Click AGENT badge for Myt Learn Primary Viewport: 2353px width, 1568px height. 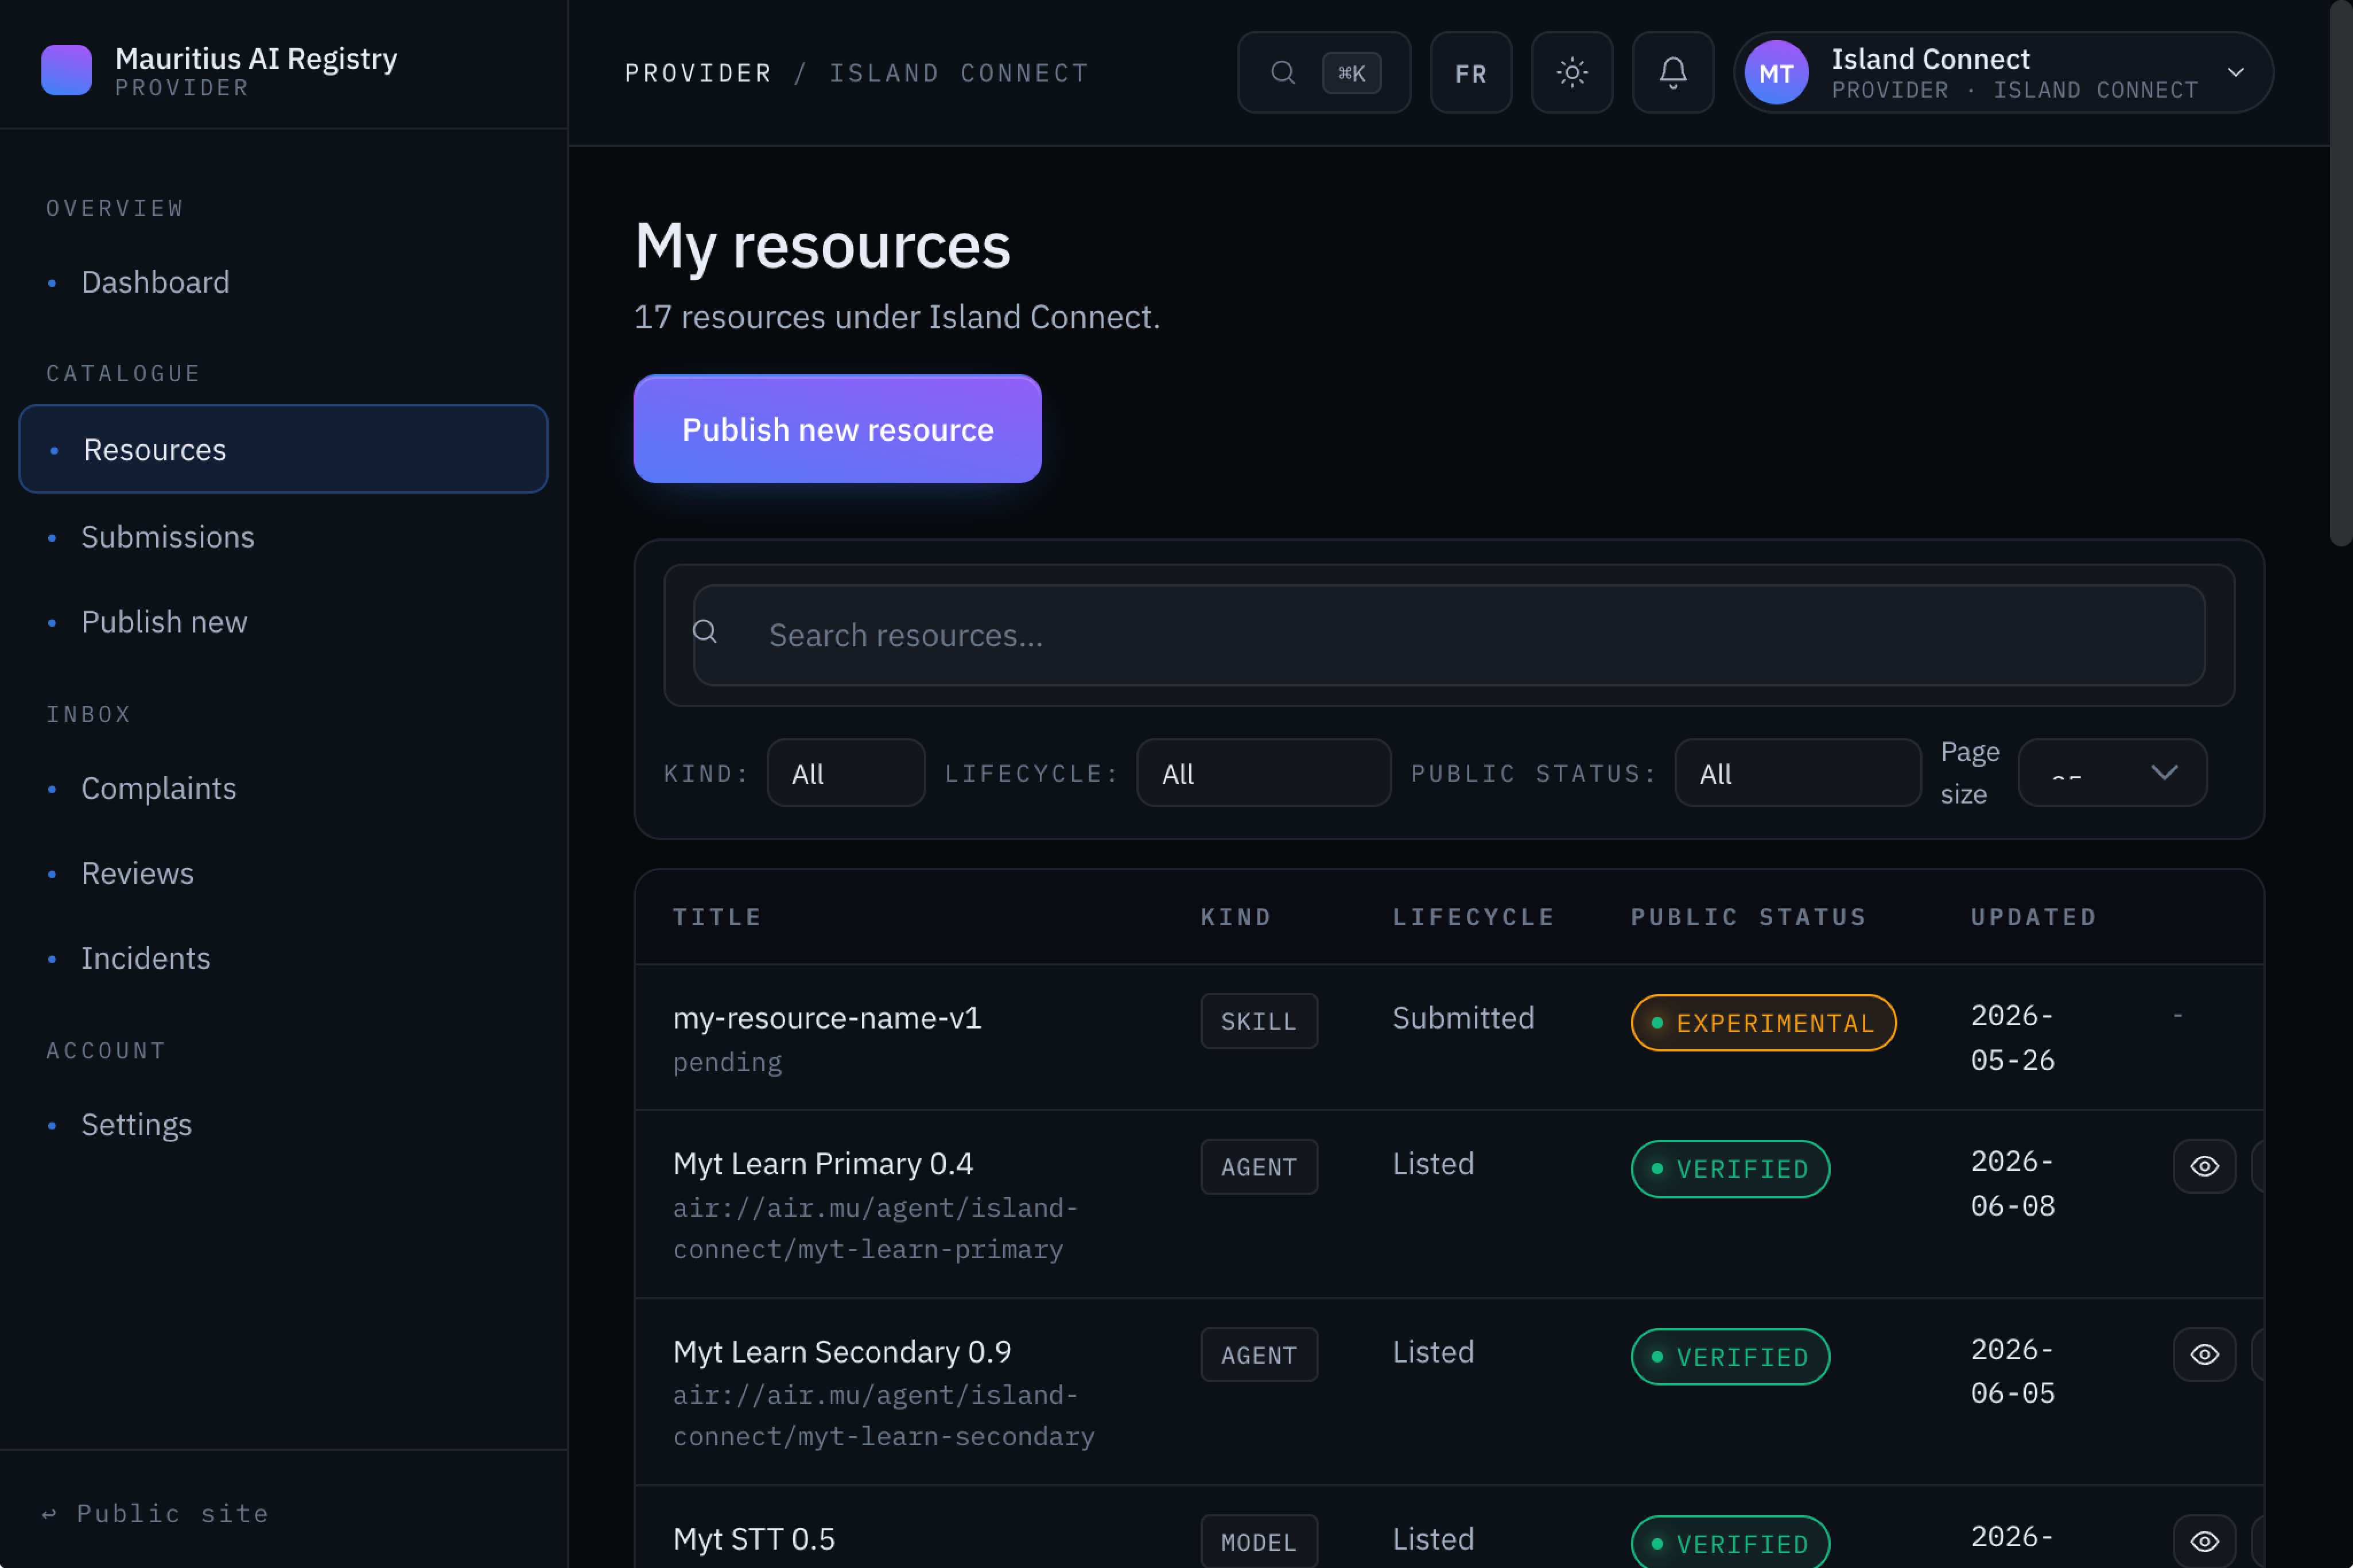click(1259, 1167)
